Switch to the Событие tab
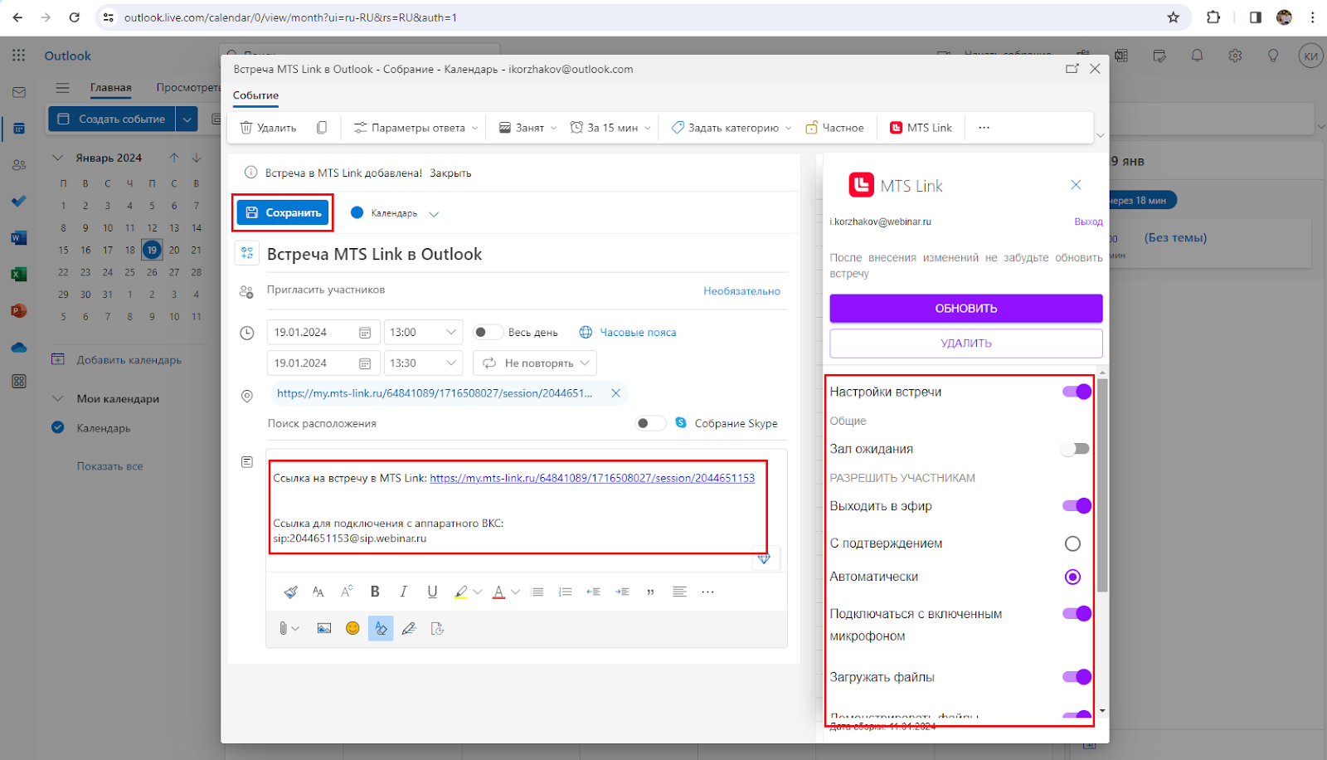 (255, 95)
